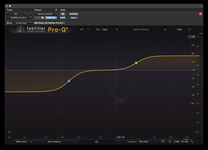Click the plug-in settings circle icon
This screenshot has width=208, height=150.
56,10
